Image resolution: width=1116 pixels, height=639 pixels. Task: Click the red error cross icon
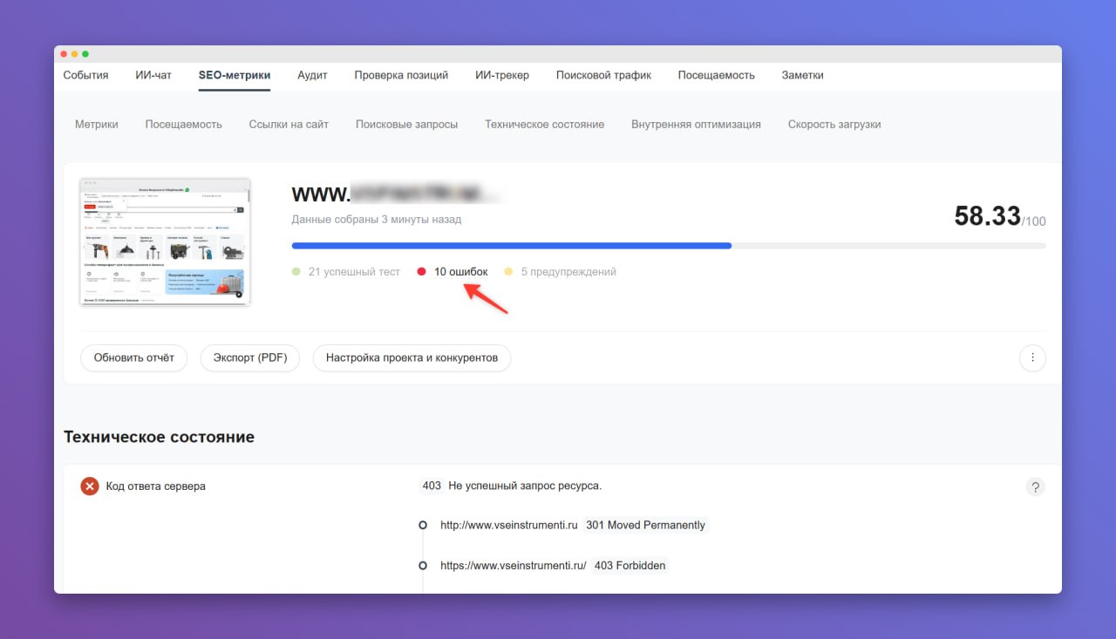pos(89,486)
